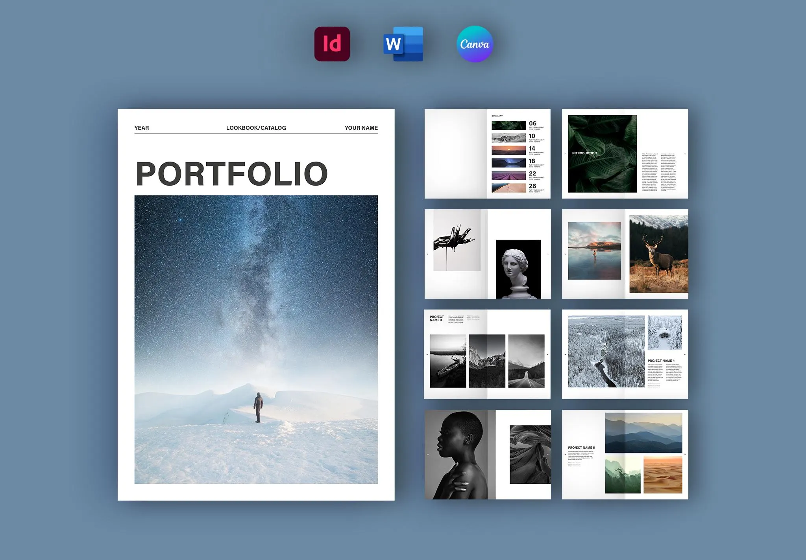
Task: Click the desert dunes photo
Action: (662, 475)
